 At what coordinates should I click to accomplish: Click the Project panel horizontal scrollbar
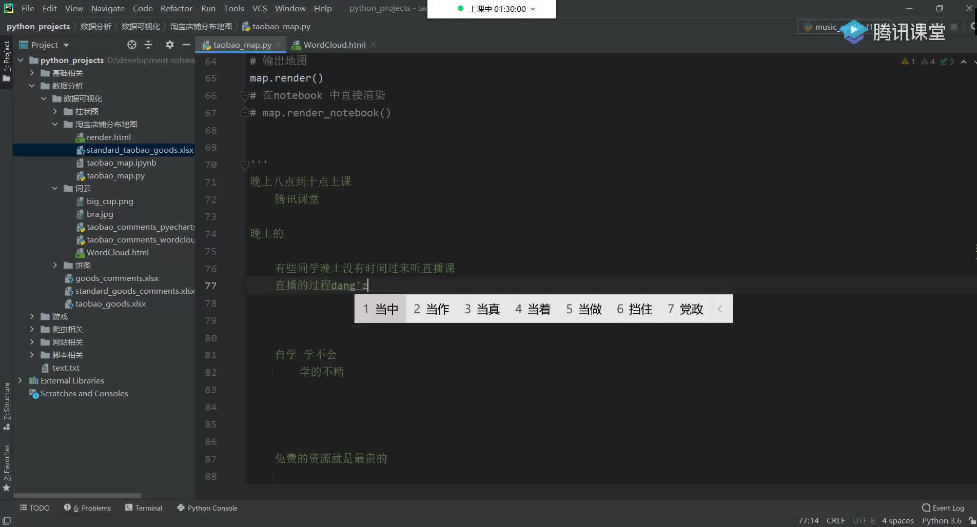[x=77, y=496]
